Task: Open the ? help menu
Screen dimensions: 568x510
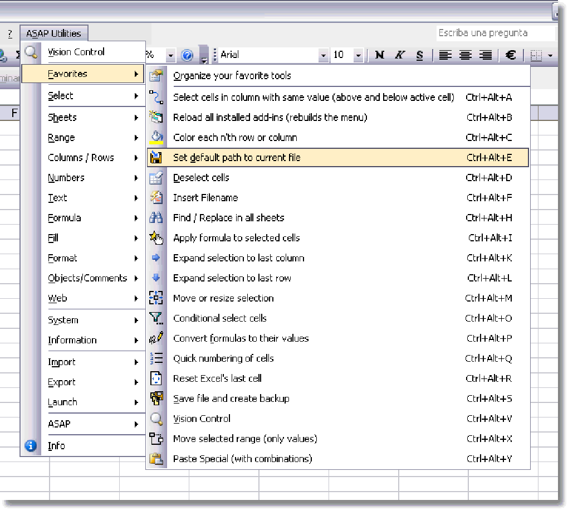Action: pos(10,33)
